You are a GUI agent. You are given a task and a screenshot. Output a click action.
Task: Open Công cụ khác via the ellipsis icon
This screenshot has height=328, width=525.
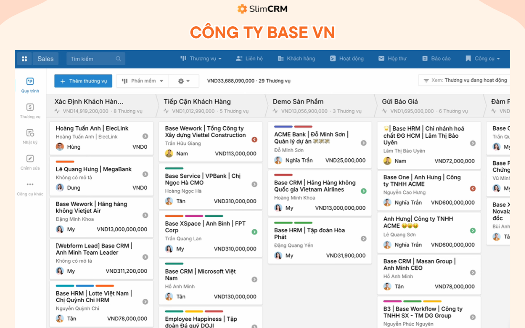tap(30, 184)
